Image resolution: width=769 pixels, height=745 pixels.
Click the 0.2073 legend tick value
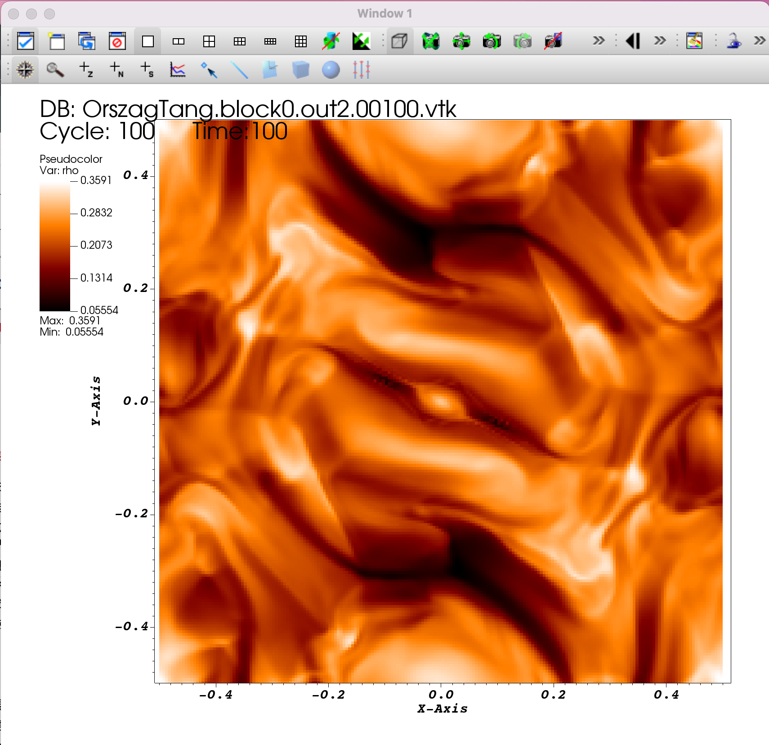tap(96, 245)
